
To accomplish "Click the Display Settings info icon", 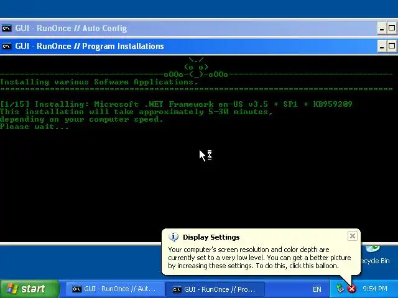I will tap(174, 237).
